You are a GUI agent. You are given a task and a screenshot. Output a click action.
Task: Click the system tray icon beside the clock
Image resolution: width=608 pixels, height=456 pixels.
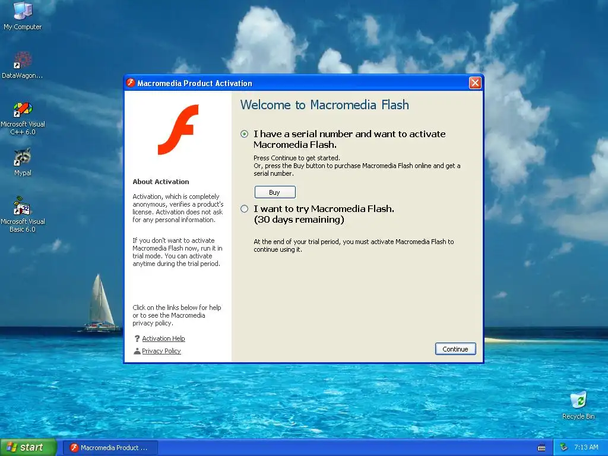pyautogui.click(x=564, y=447)
